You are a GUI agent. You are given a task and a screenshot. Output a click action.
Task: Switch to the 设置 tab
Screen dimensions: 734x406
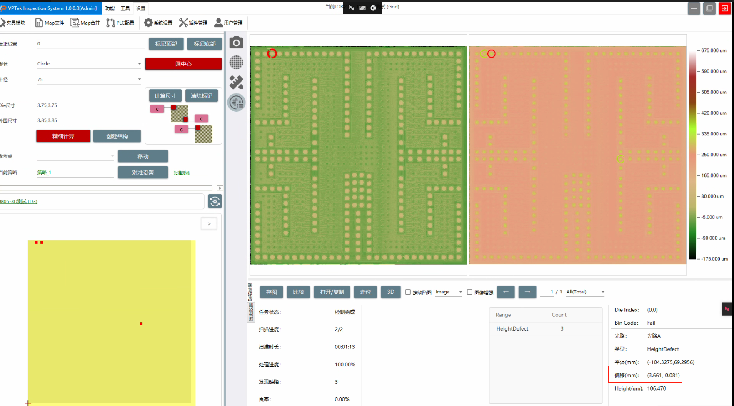(x=141, y=8)
